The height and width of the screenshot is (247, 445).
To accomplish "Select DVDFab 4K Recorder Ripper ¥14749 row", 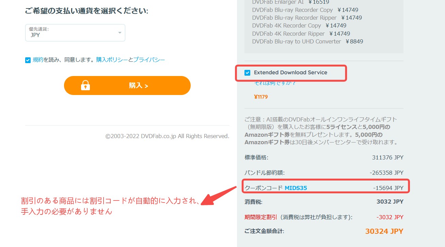I will click(301, 34).
